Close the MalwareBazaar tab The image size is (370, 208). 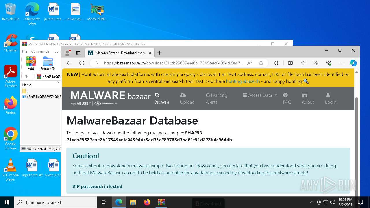(150, 53)
